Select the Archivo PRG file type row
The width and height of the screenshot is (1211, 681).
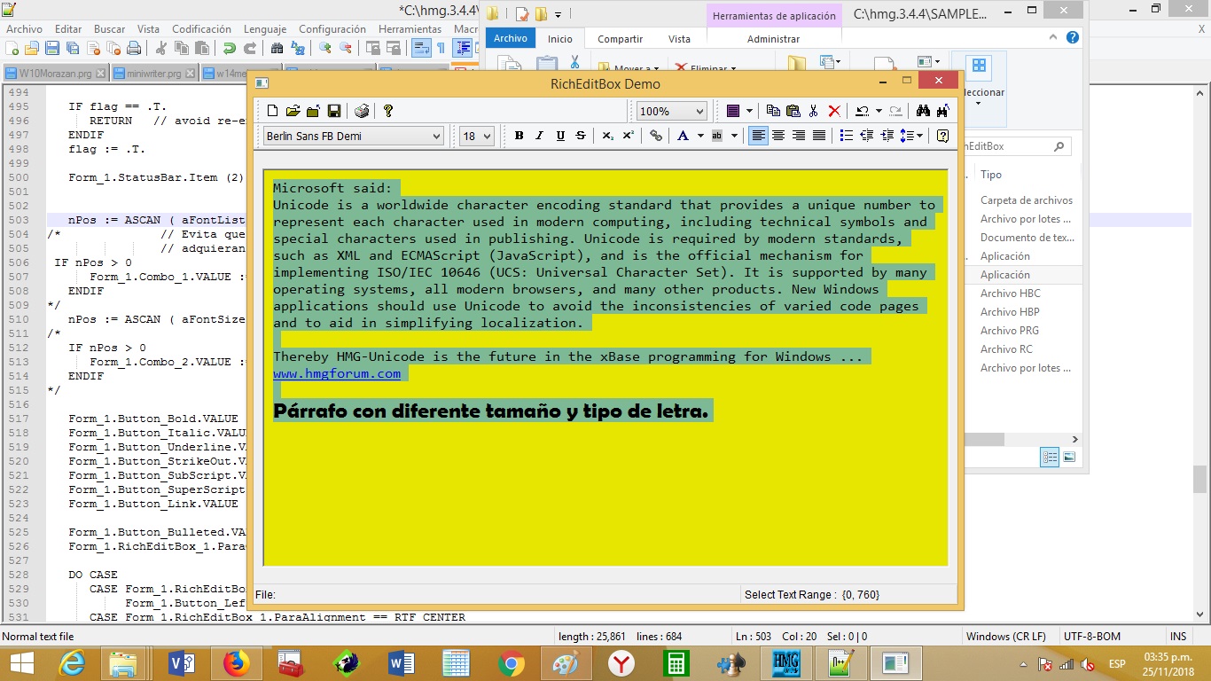point(1009,331)
